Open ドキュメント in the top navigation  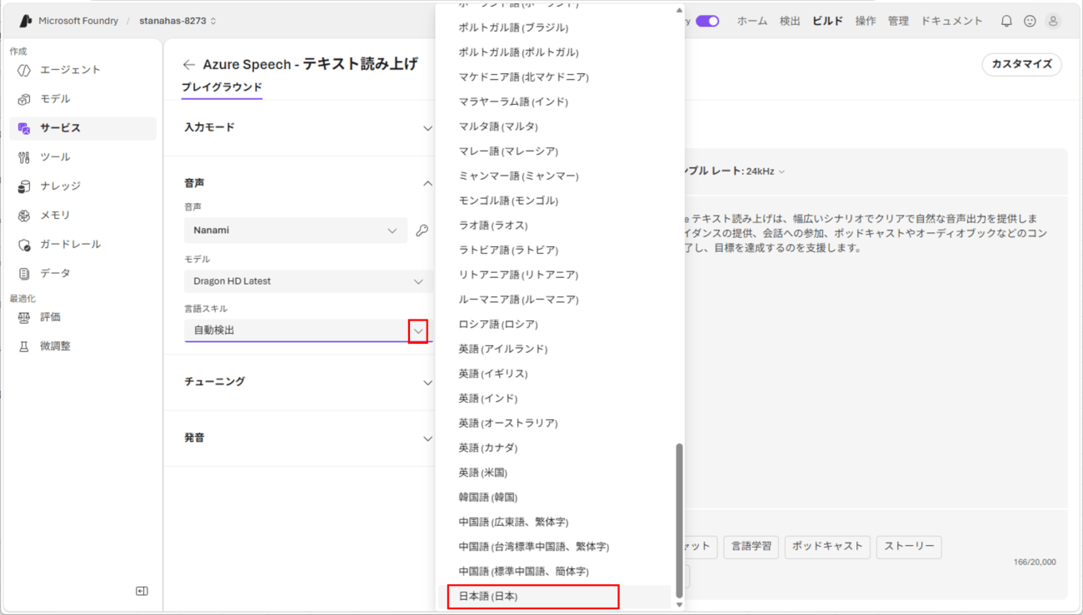click(x=951, y=21)
